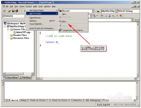
Task: Collapse the Workspace root tree node
Action: point(5,26)
